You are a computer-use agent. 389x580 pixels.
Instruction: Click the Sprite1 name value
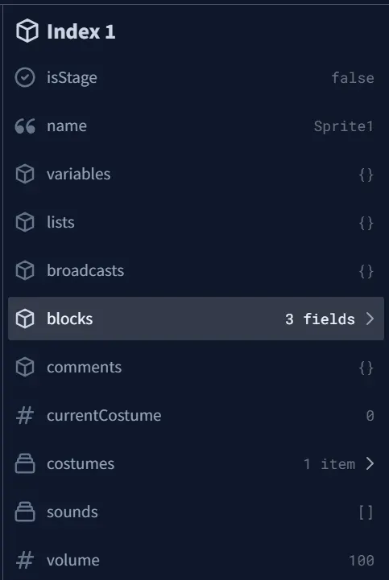click(343, 126)
